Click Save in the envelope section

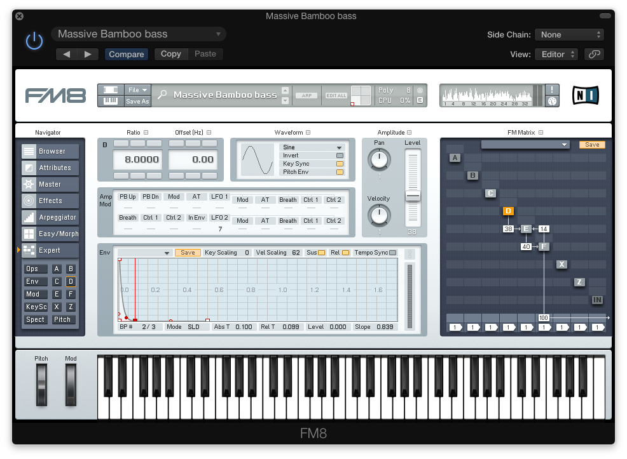(x=188, y=253)
